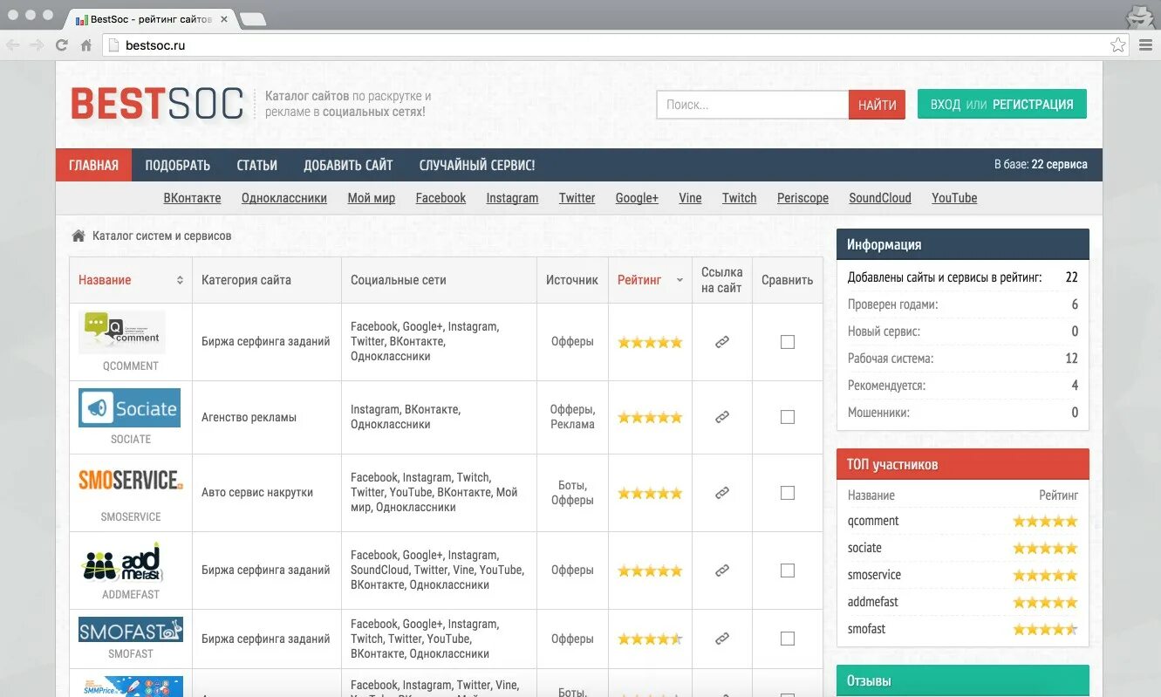This screenshot has height=697, width=1161.
Task: Open the site link icon for SMOSERVICE
Action: pyautogui.click(x=722, y=493)
